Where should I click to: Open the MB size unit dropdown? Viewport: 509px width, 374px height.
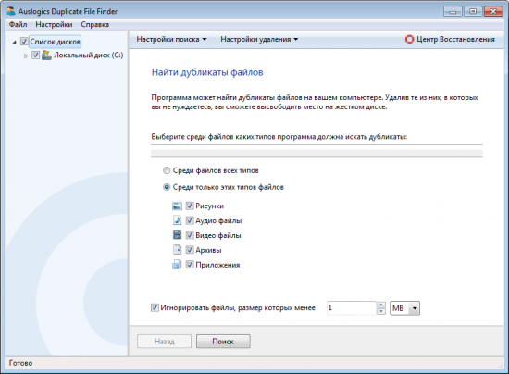pos(404,308)
